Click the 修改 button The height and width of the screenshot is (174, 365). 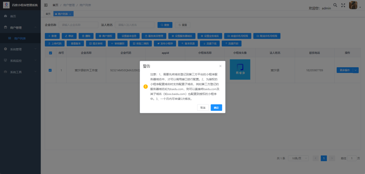point(69,36)
